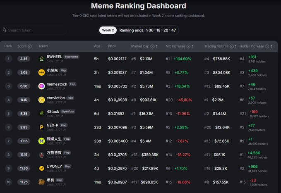
Task: Open memestock contract address external link arrow
Action: pyautogui.click(x=64, y=89)
